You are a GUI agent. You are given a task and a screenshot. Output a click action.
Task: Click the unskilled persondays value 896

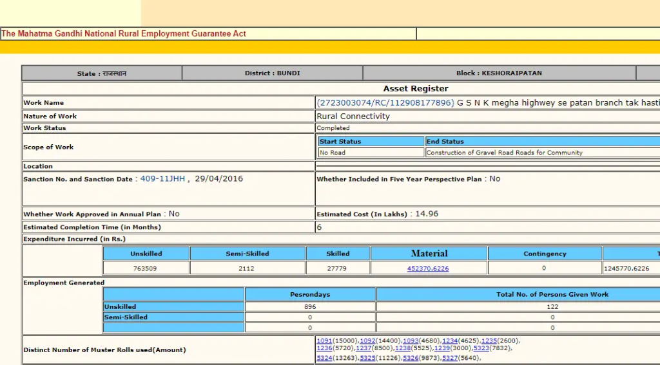310,307
